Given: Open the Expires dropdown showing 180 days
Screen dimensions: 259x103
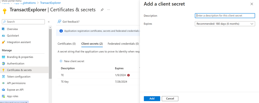Looking at the screenshot, I should [x=225, y=24].
